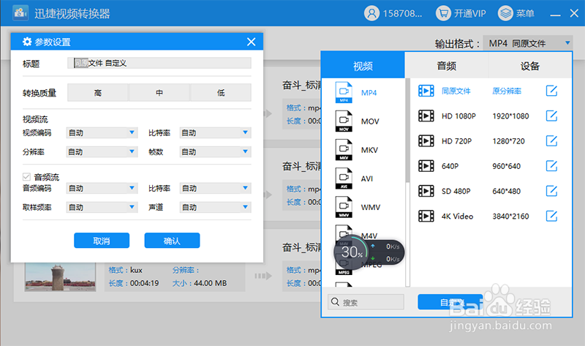Click the film icon for 640P
This screenshot has width=585, height=346.
point(426,166)
